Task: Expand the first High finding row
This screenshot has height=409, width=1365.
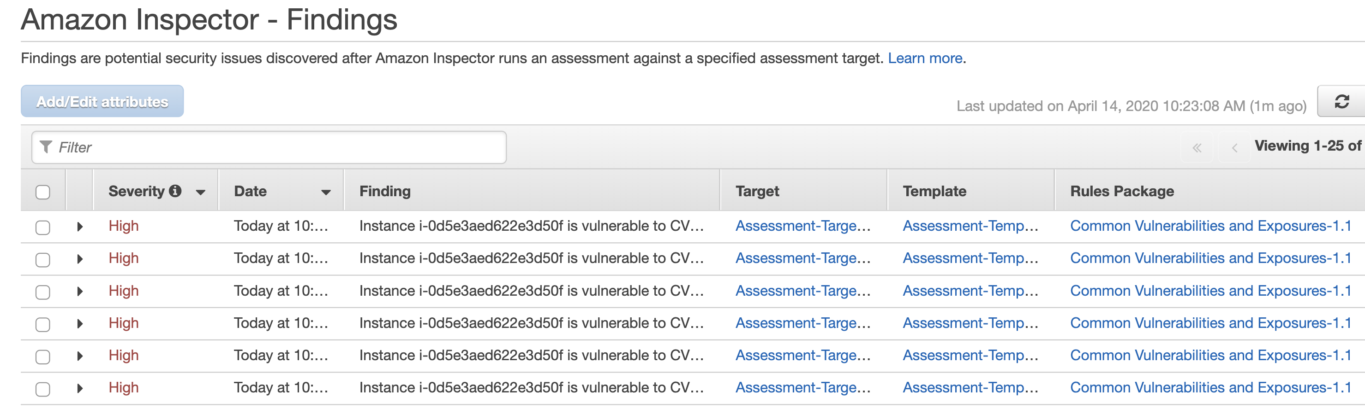Action: click(79, 227)
